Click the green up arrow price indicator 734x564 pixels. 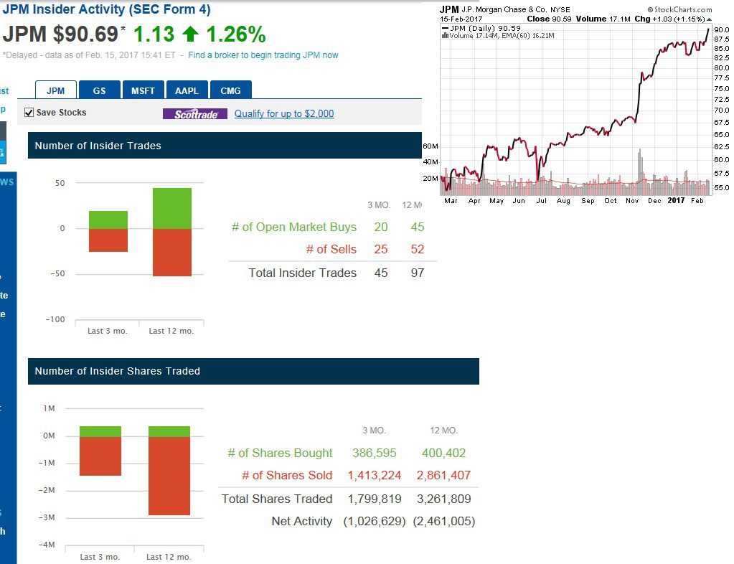191,34
